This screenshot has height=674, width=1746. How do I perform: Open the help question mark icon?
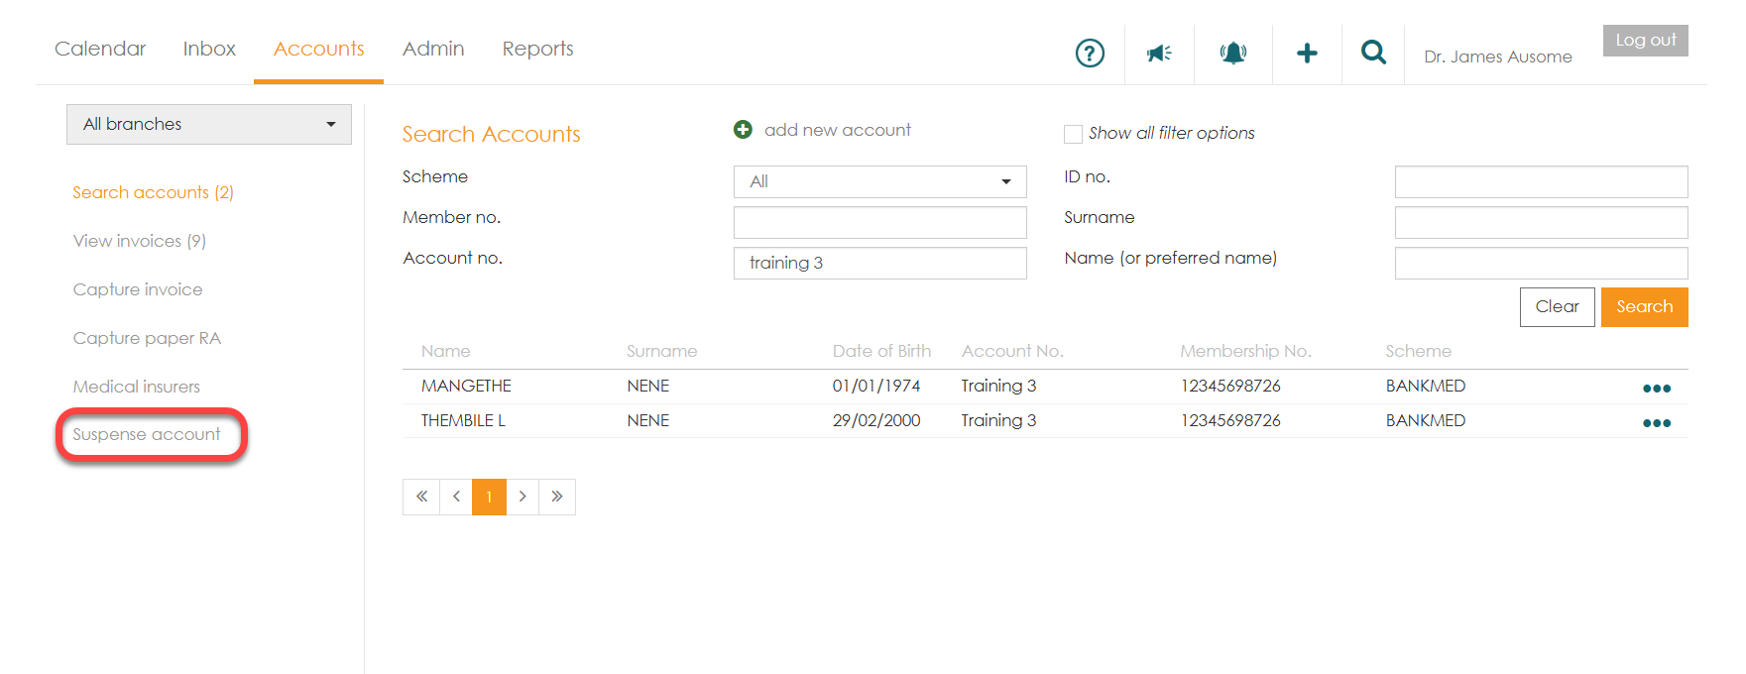click(1090, 53)
